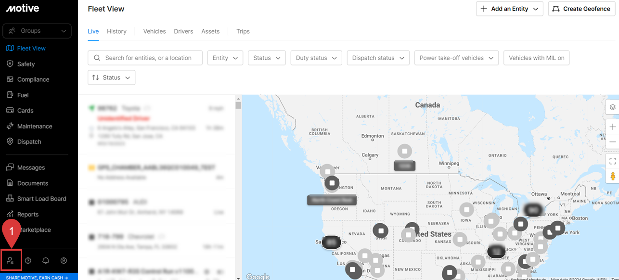Click the Safety shield icon
This screenshot has width=619, height=280.
[x=10, y=64]
